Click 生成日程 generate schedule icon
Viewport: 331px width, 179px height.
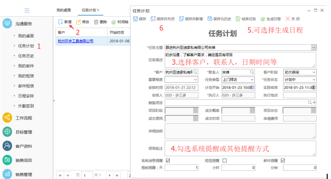pyautogui.click(x=263, y=19)
